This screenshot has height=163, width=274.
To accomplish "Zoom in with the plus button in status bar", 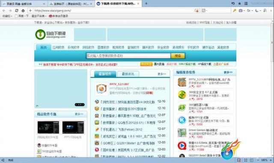I will point(271,160).
